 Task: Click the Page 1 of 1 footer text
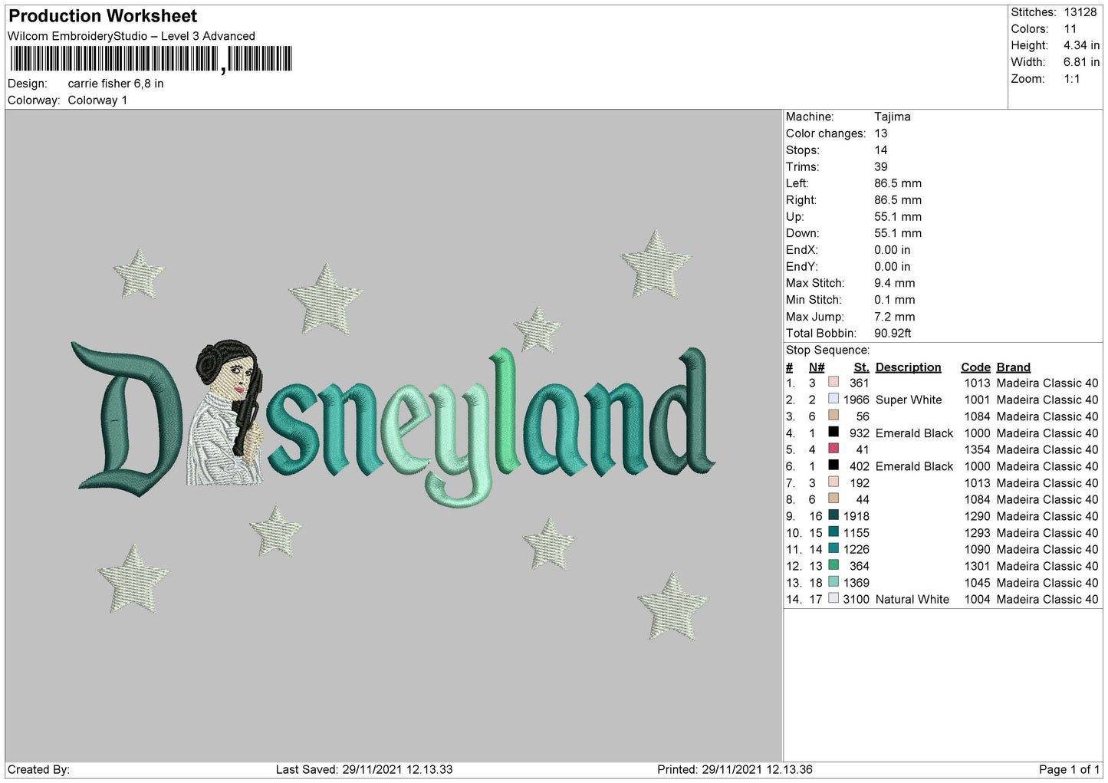(1069, 769)
